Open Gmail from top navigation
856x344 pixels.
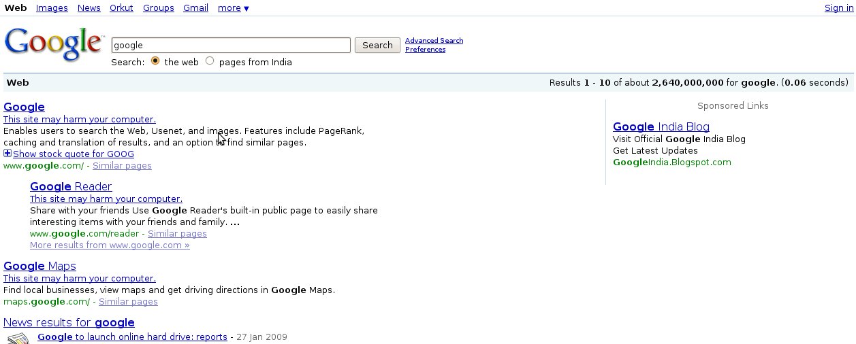(195, 8)
